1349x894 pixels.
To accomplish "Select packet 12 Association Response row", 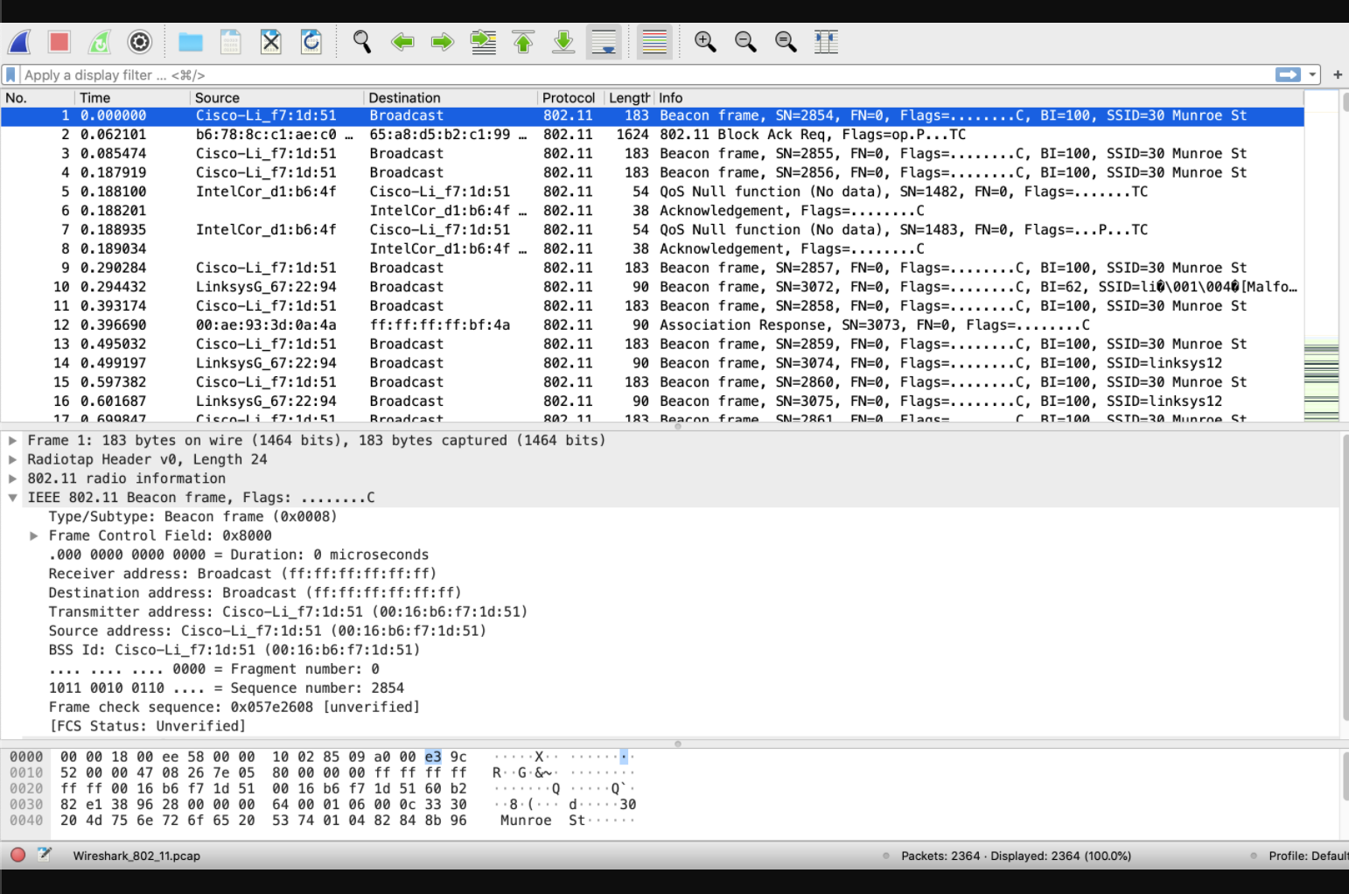I will [653, 325].
